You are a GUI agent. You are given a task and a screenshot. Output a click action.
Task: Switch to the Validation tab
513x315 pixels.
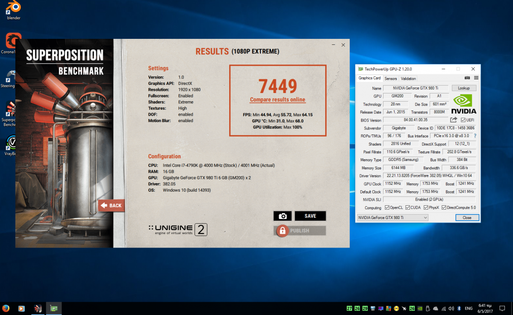click(408, 79)
